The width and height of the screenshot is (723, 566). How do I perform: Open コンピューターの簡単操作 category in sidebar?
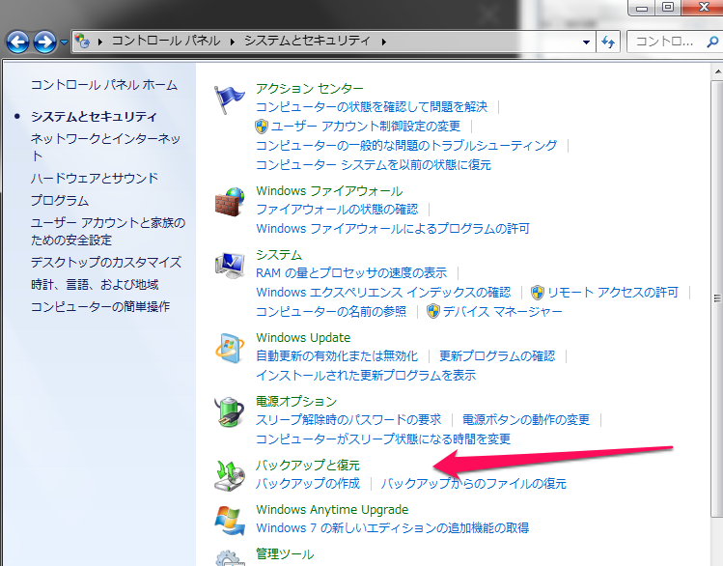[x=100, y=307]
